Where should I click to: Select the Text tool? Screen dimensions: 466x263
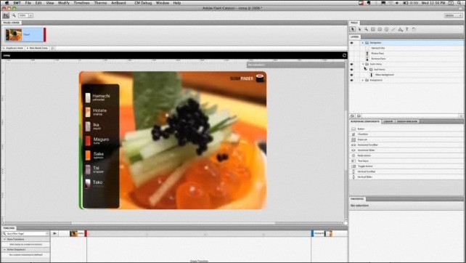(x=407, y=29)
